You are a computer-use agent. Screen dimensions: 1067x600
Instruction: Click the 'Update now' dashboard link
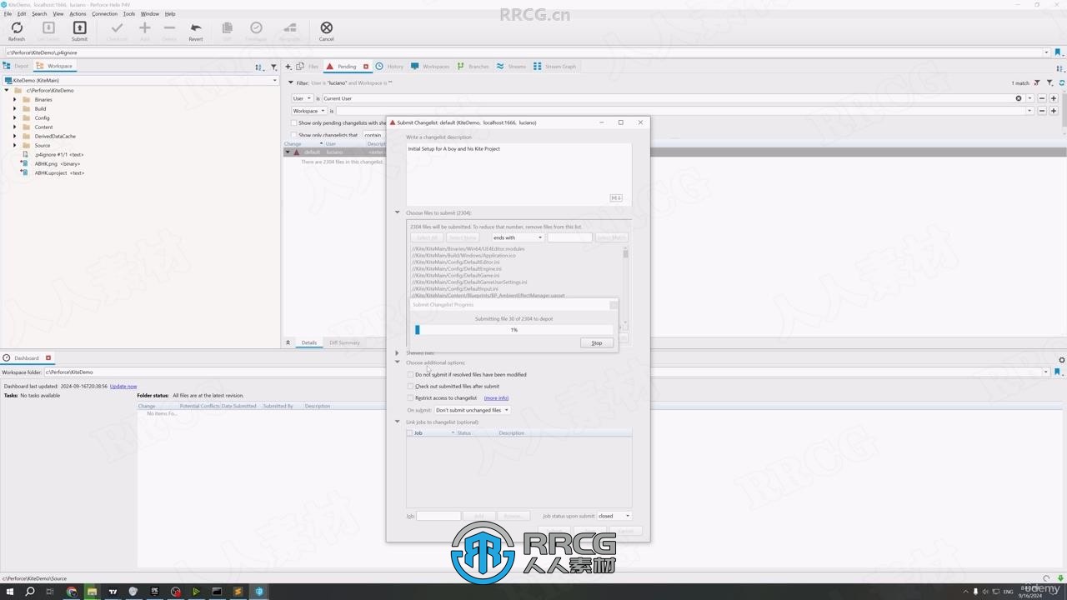123,387
